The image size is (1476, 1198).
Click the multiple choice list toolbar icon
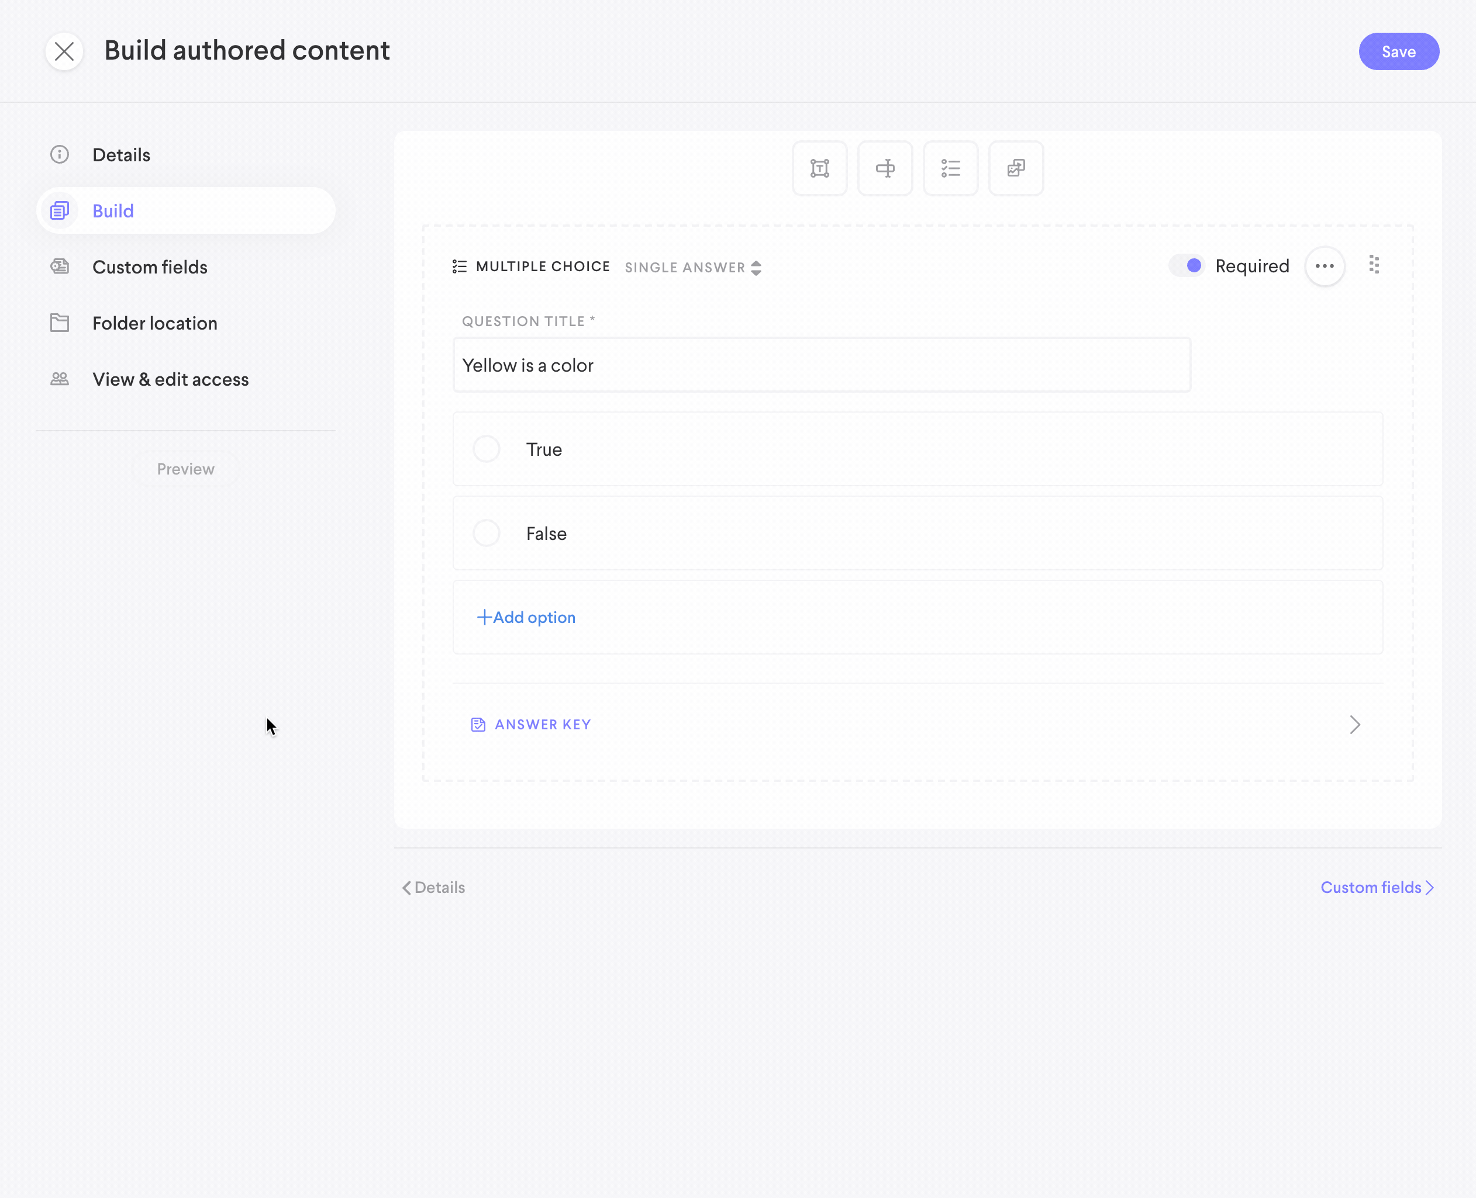[951, 168]
